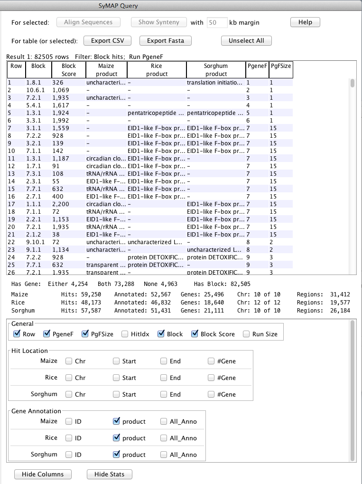The height and width of the screenshot is (484, 362).
Task: Select 'translation initiatio...' Sorghum product cell
Action: [x=216, y=83]
